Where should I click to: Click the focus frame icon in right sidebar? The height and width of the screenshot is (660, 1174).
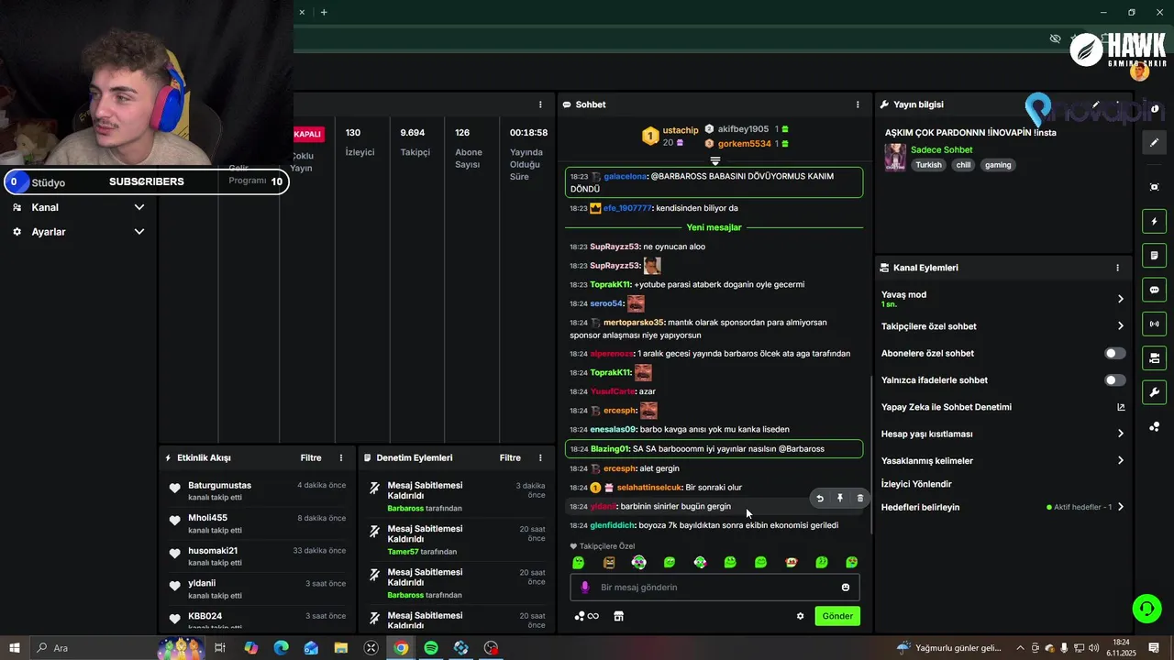[1154, 187]
